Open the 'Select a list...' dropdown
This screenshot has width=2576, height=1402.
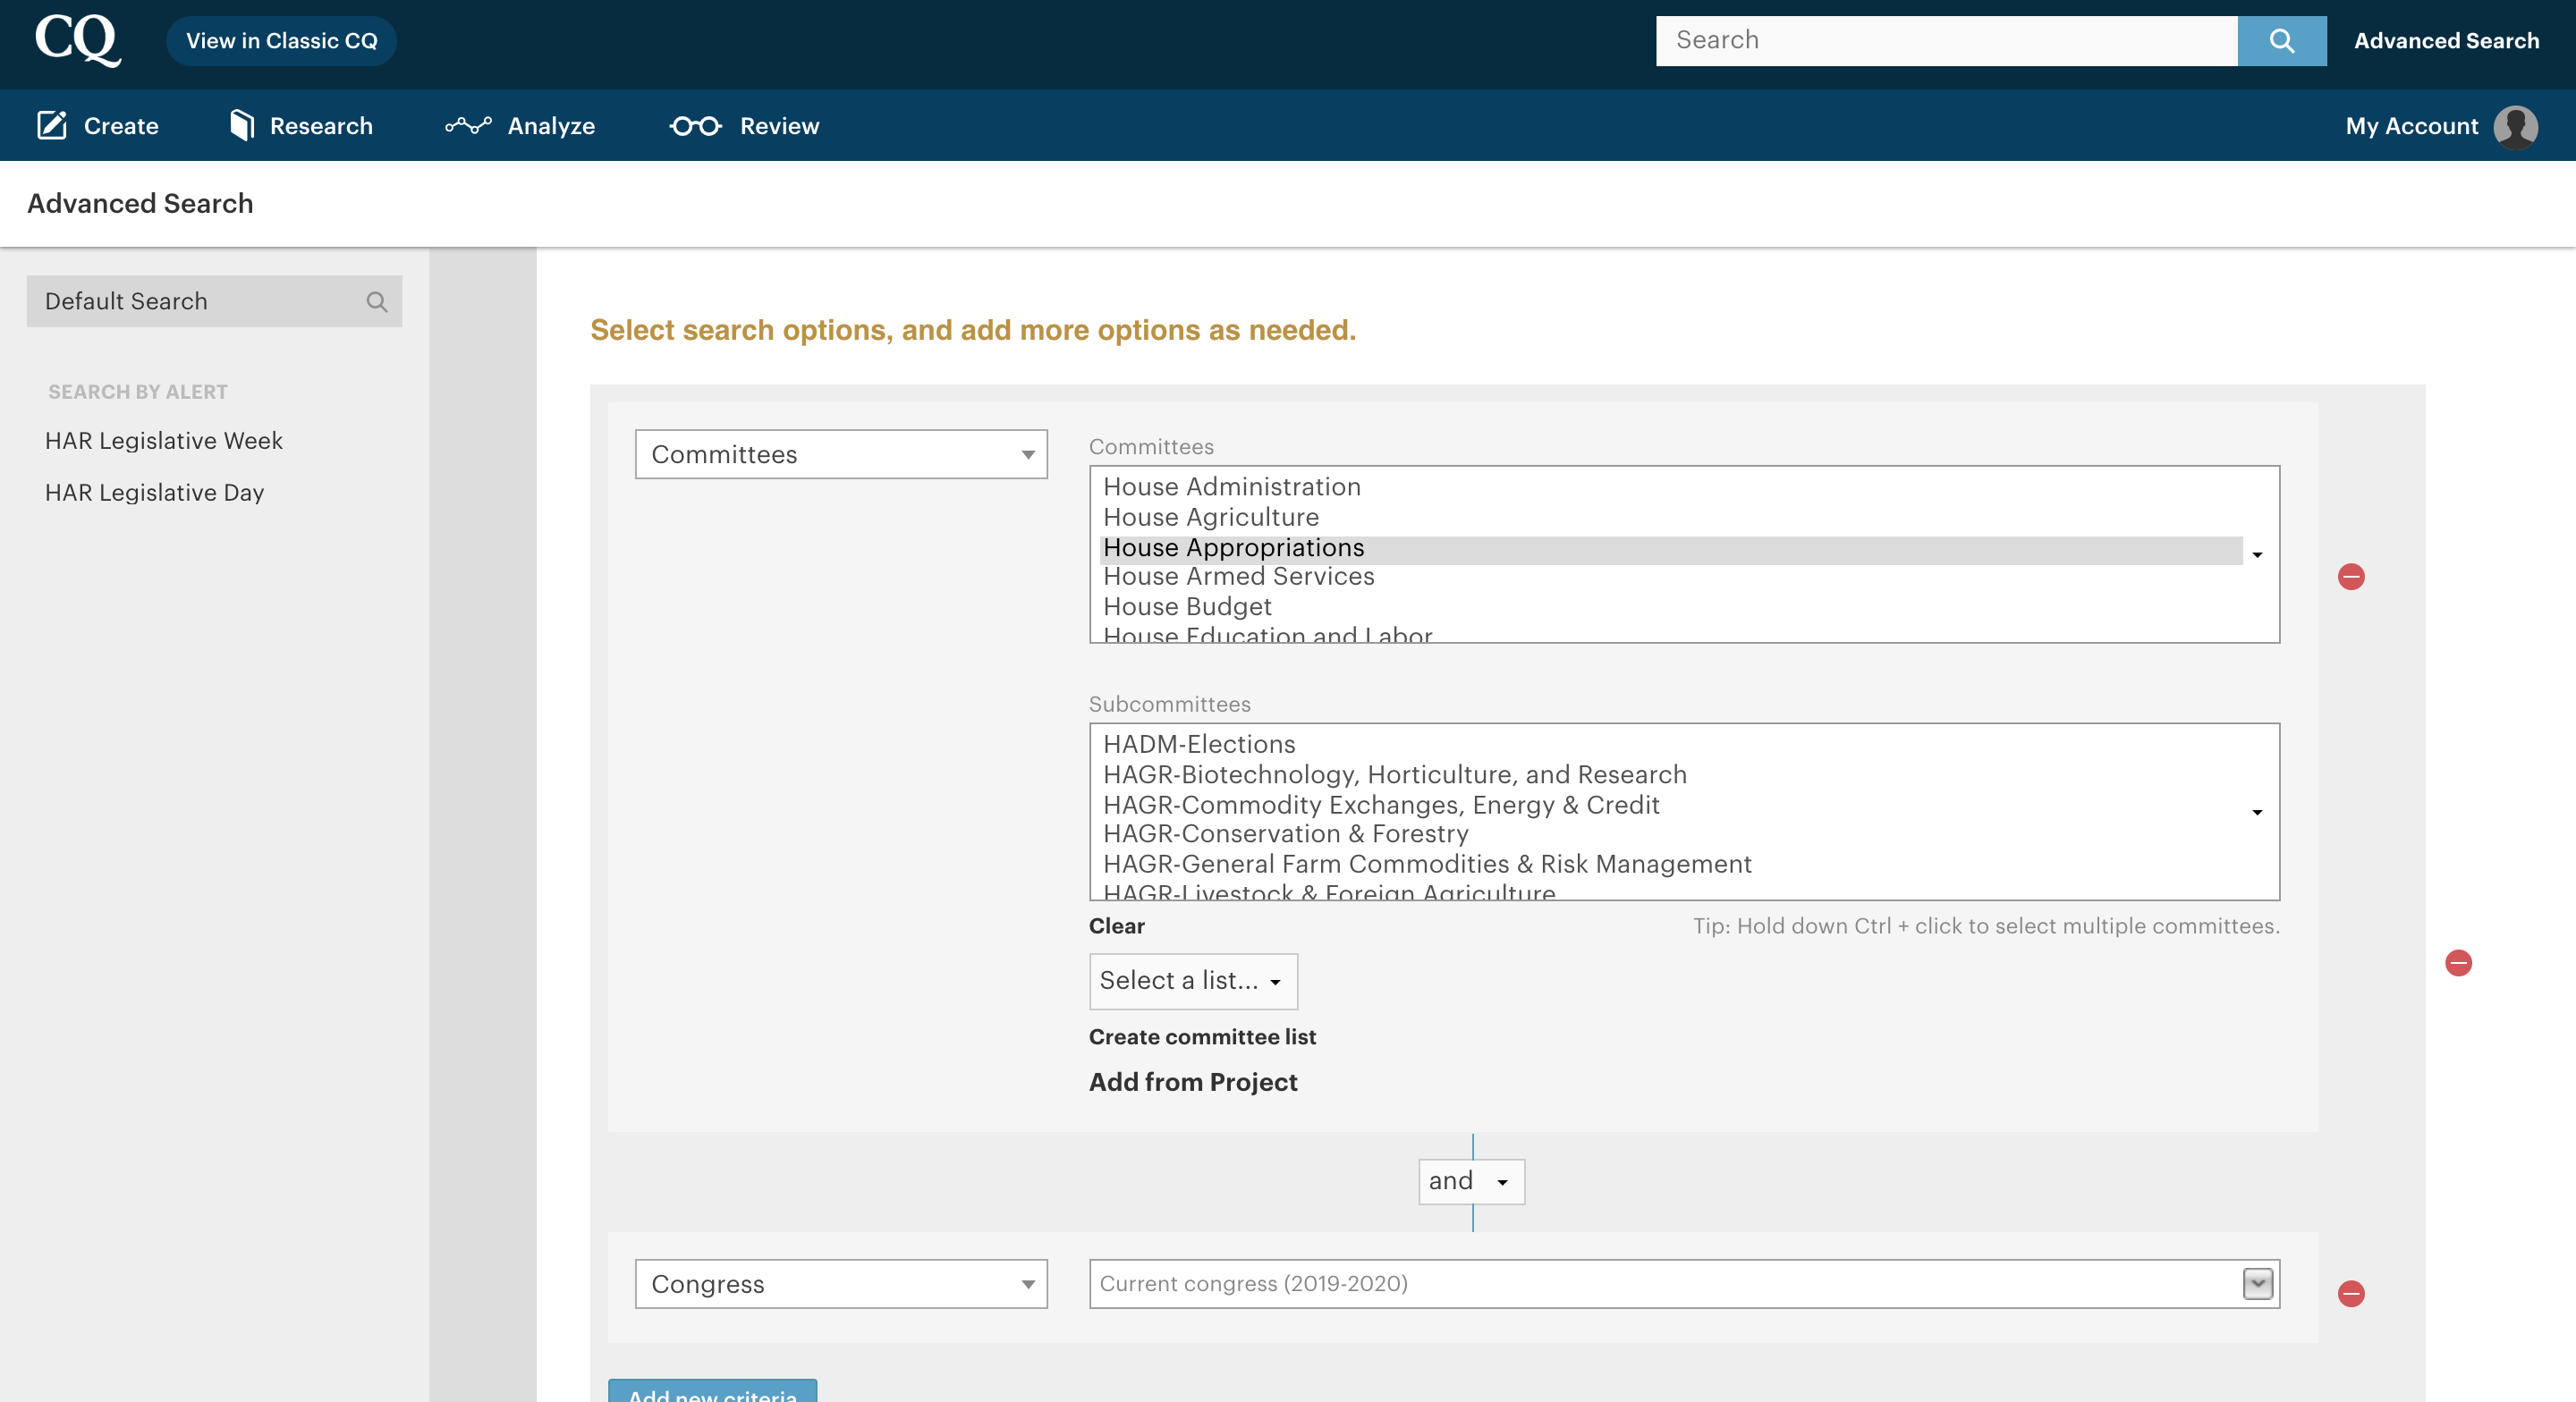[1193, 981]
